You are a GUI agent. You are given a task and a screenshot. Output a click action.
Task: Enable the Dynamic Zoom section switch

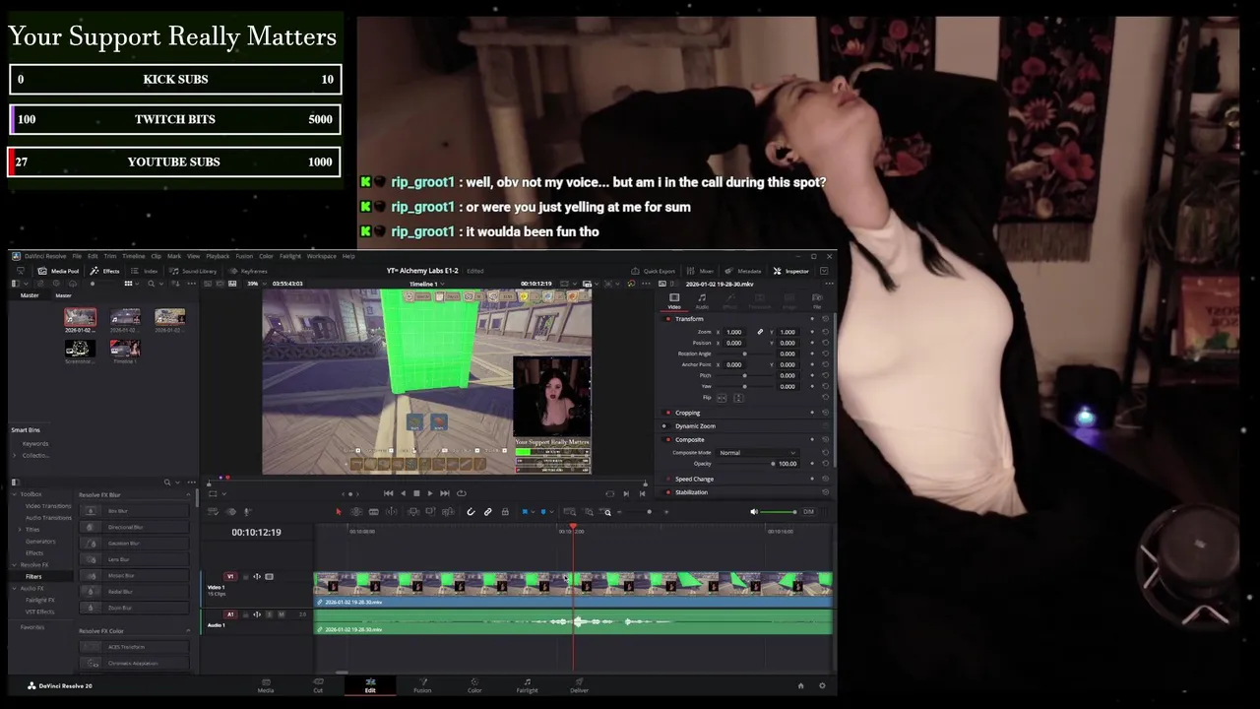664,426
